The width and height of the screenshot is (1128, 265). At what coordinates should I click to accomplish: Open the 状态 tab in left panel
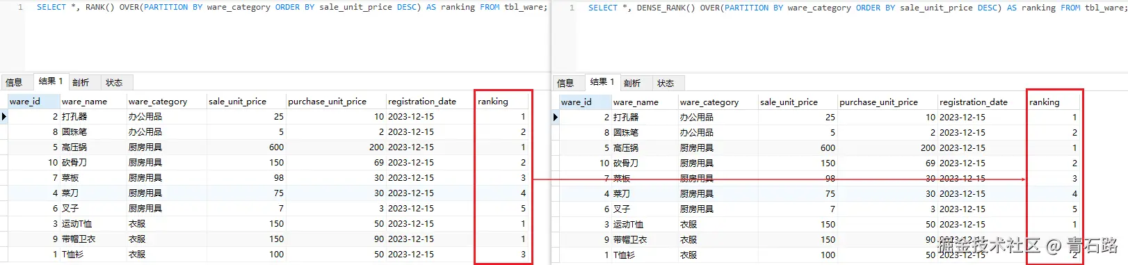115,82
